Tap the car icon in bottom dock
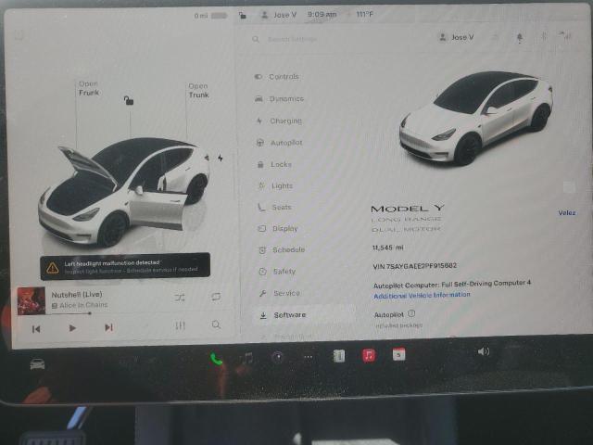This screenshot has width=593, height=445. 37,364
